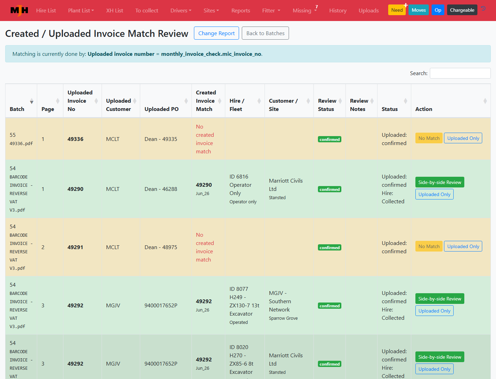Go to the Hire List page
Viewport: 496px width, 379px height.
[x=46, y=10]
